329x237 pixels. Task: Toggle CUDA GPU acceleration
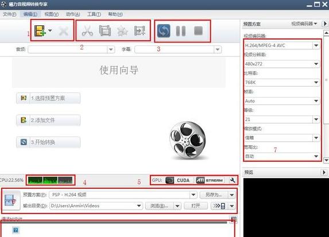[178, 180]
